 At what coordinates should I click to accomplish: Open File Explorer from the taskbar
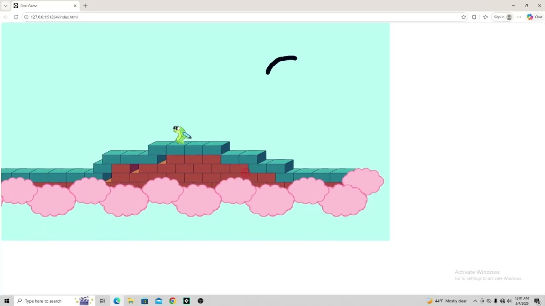[131, 301]
